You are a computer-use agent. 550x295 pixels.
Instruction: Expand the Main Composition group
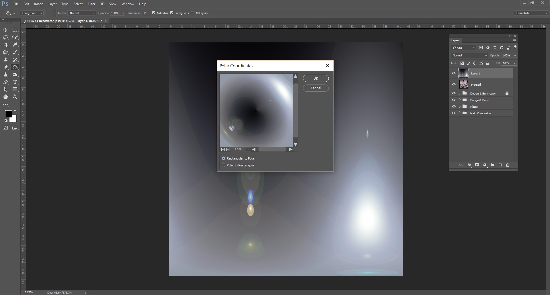pos(460,113)
